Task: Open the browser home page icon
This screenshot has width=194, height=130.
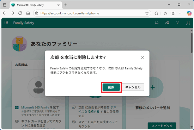Action: tap(28, 13)
